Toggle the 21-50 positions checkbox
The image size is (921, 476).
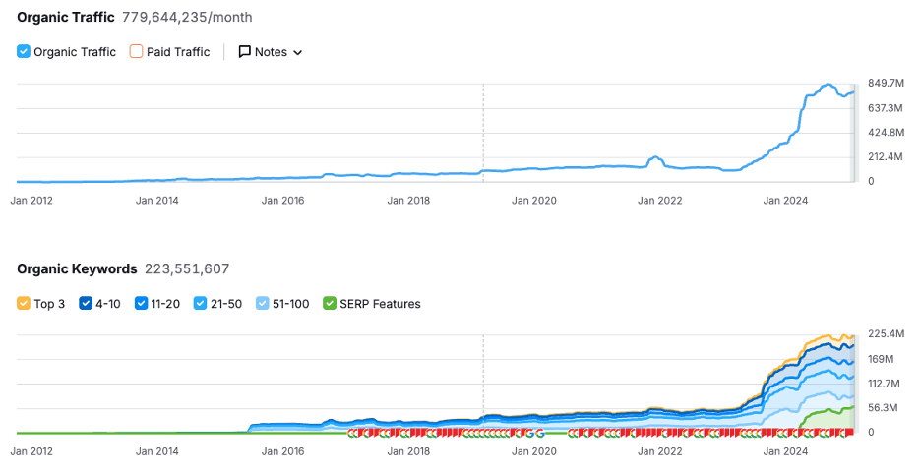click(200, 304)
